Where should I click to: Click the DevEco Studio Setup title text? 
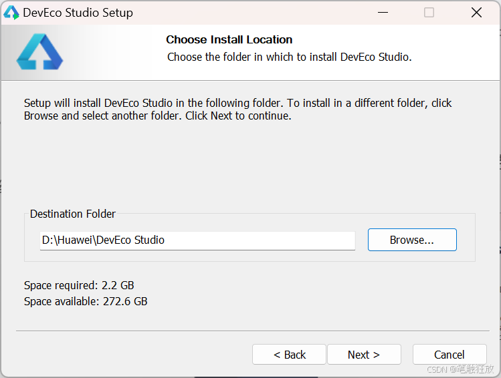[x=78, y=13]
